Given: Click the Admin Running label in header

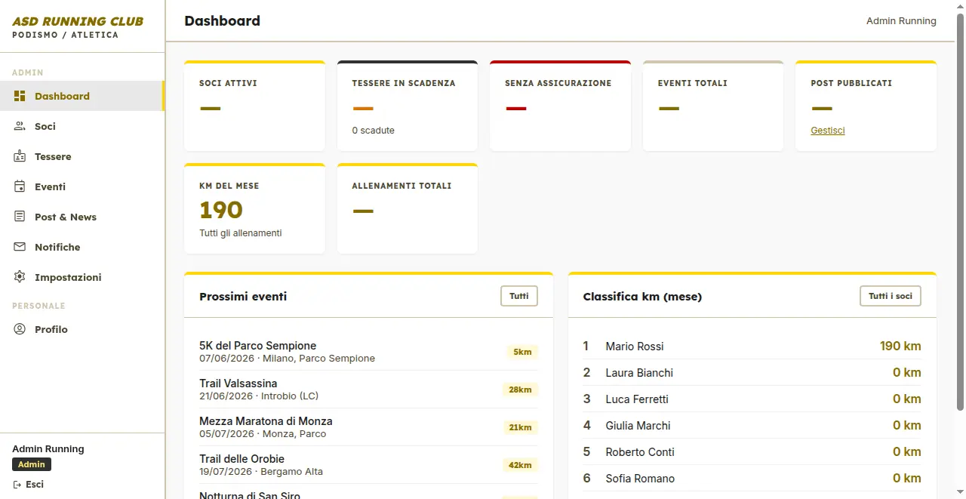Looking at the screenshot, I should [x=901, y=21].
